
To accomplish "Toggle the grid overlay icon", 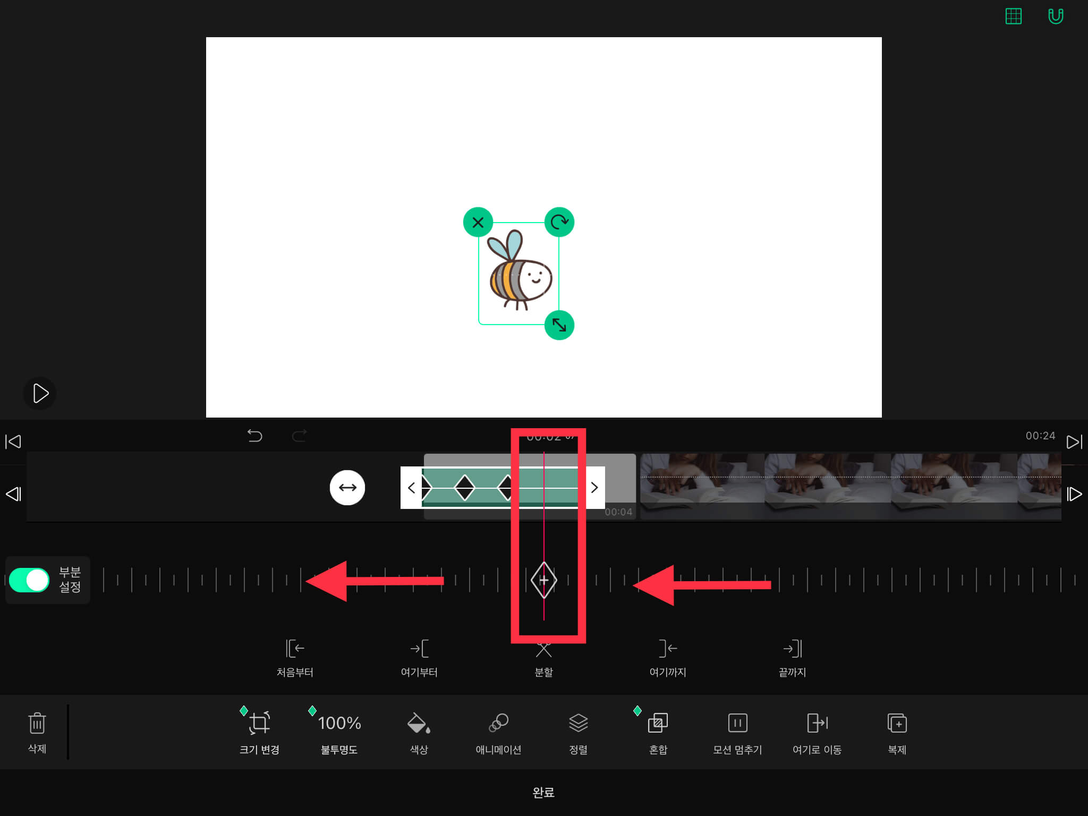I will [x=1013, y=16].
